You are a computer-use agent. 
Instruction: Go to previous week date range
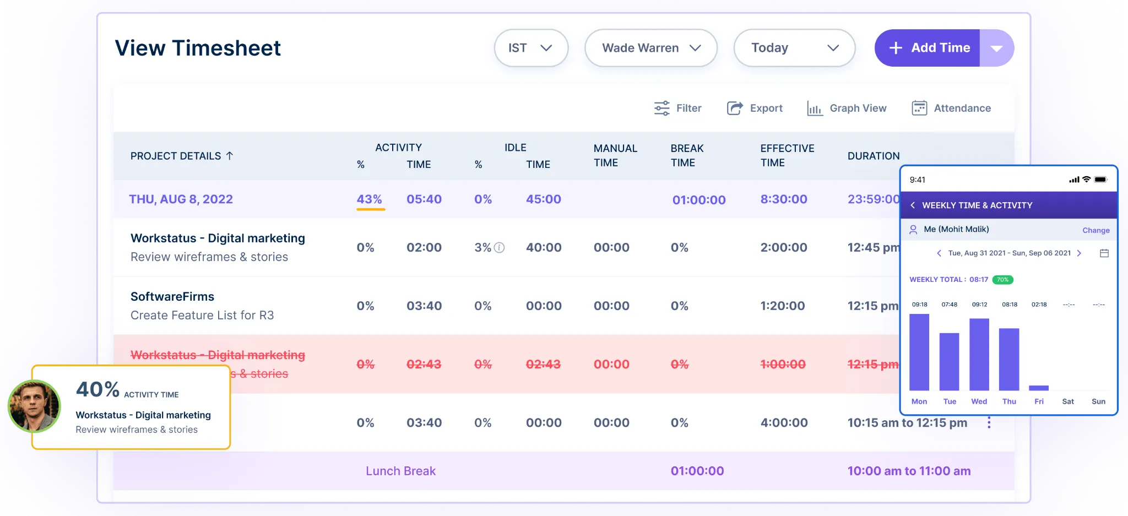click(939, 253)
